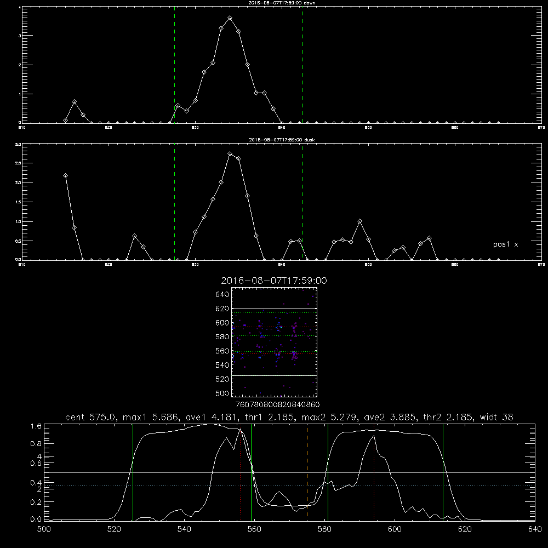
Task: Click the 'widt 38' value
Action: tap(496, 417)
